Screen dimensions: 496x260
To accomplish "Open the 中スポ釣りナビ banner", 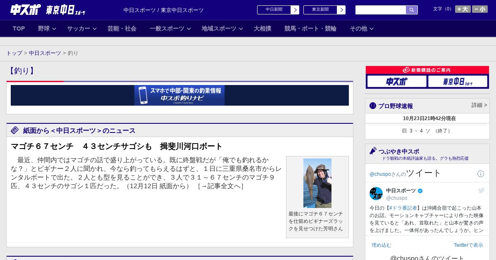I will point(179,95).
